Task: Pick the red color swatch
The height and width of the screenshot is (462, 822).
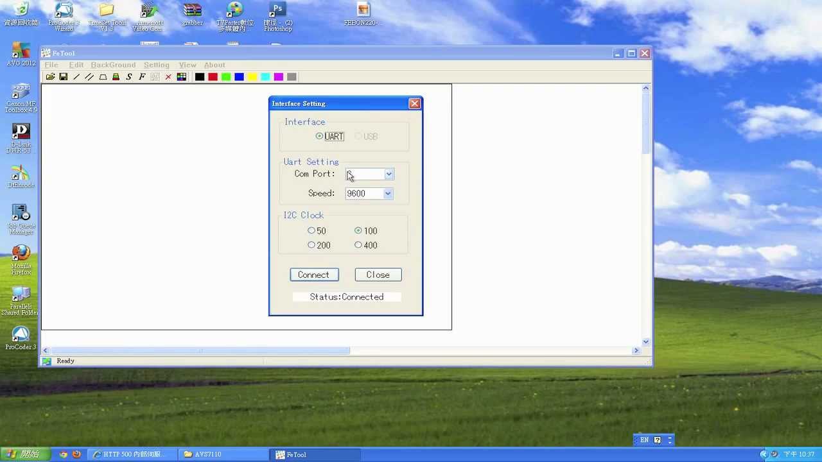Action: 213,77
